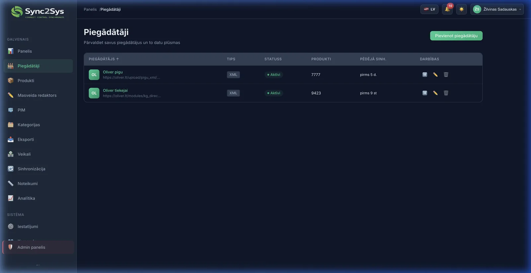Pause the Oliver pigu supplier
This screenshot has width=531, height=273.
(x=424, y=75)
